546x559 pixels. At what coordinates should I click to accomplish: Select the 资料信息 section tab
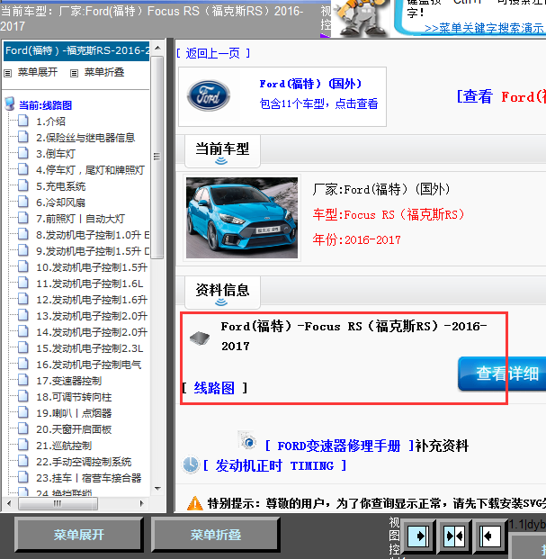click(x=222, y=292)
